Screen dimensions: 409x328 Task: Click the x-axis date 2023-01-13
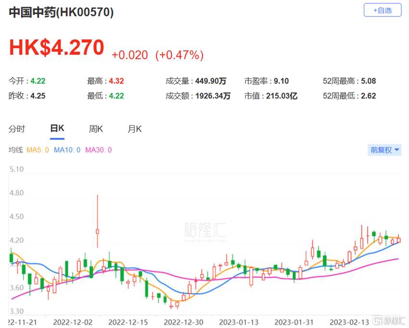point(239,322)
